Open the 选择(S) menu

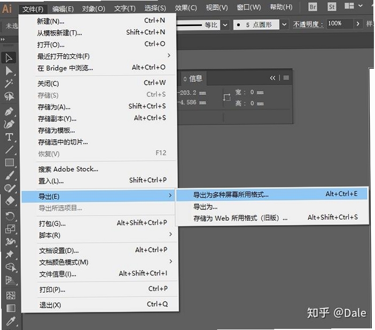155,9
